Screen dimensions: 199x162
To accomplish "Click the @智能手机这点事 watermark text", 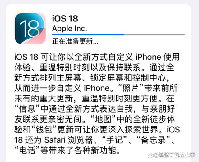I will (174, 155).
